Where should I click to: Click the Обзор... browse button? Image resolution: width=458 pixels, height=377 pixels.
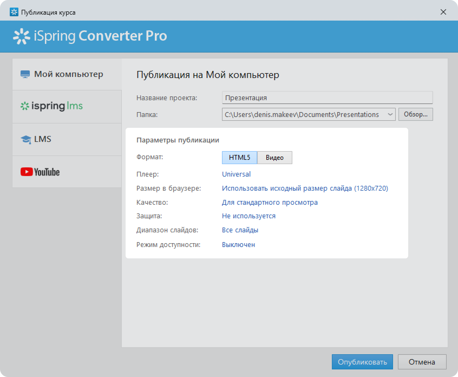point(416,114)
